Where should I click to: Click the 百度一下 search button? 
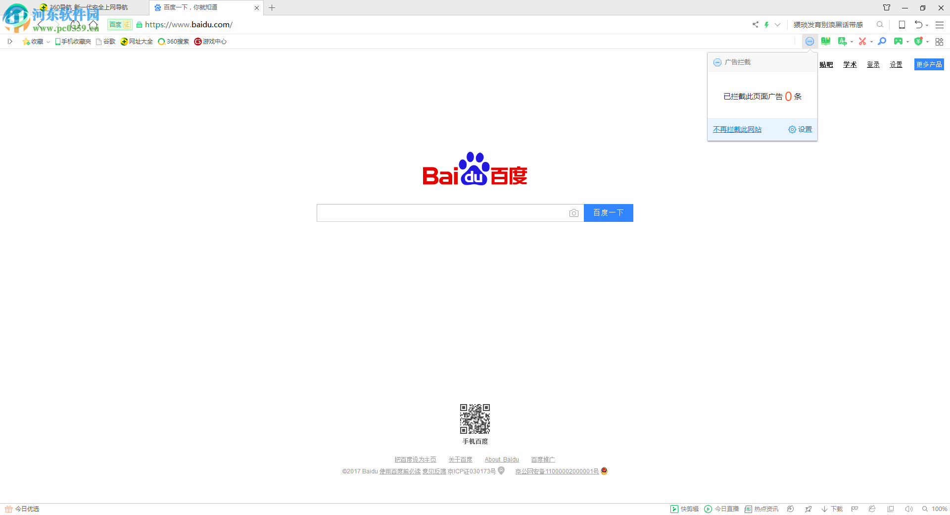coord(608,213)
